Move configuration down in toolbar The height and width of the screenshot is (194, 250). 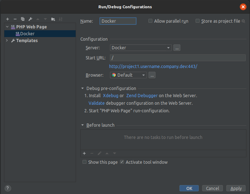tap(45, 19)
